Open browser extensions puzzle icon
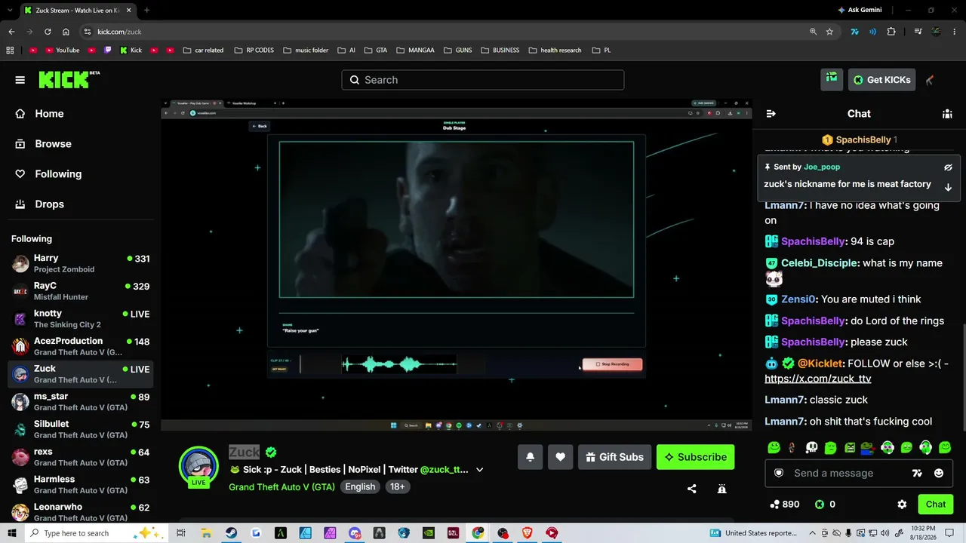This screenshot has width=966, height=543. click(891, 32)
